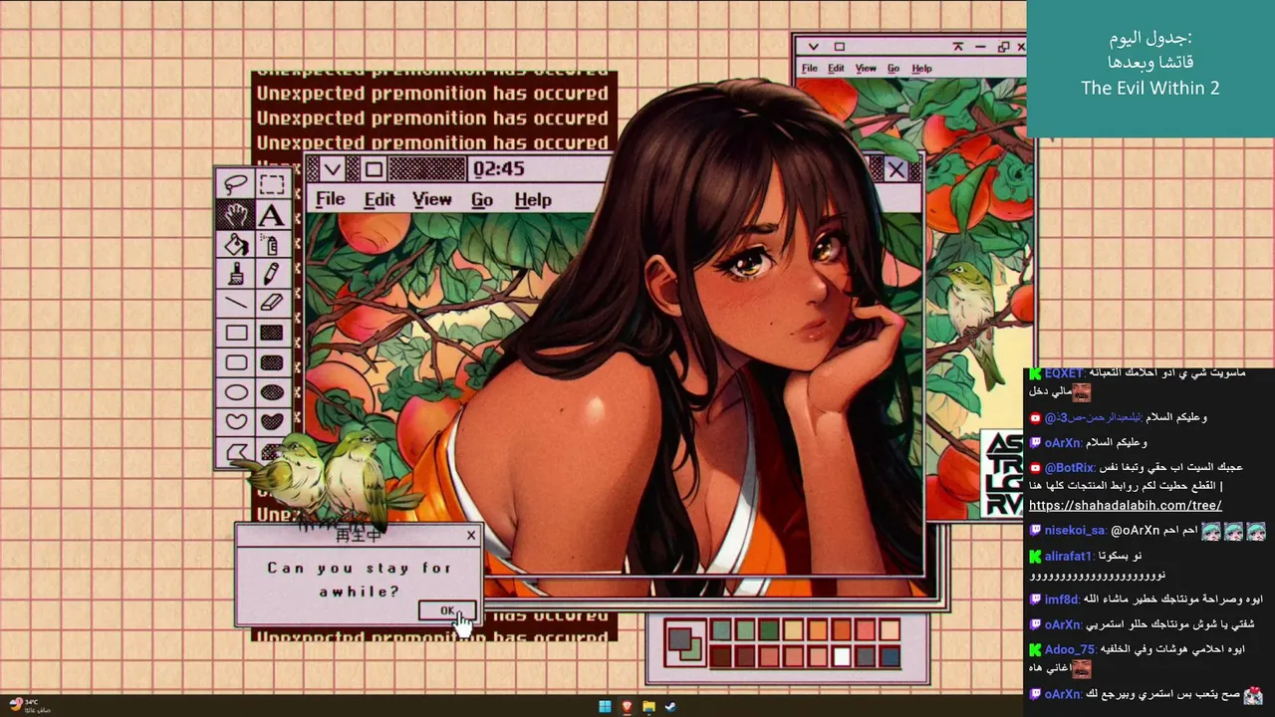Open Brave browser from the taskbar
1275x717 pixels.
627,707
